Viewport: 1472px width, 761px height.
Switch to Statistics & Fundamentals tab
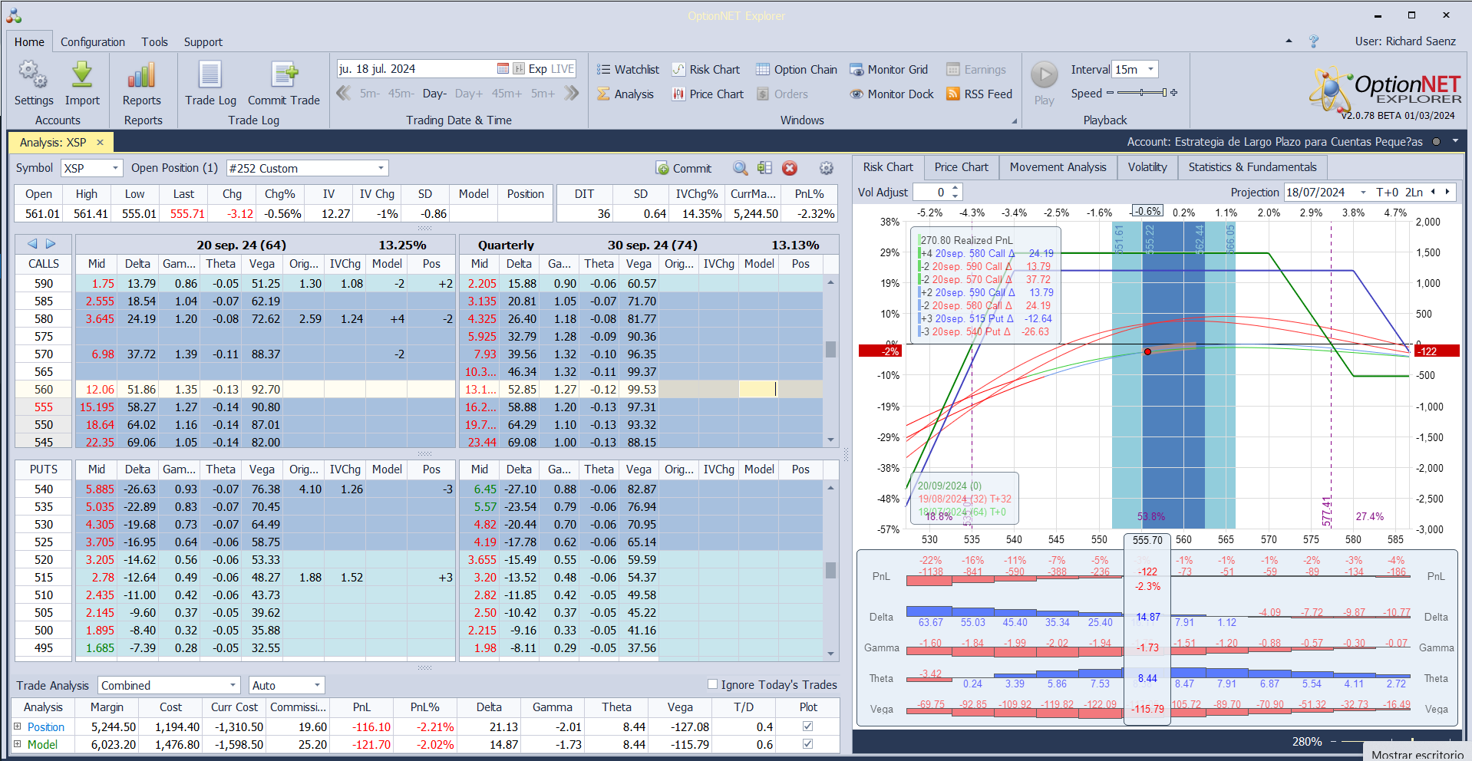click(x=1253, y=167)
